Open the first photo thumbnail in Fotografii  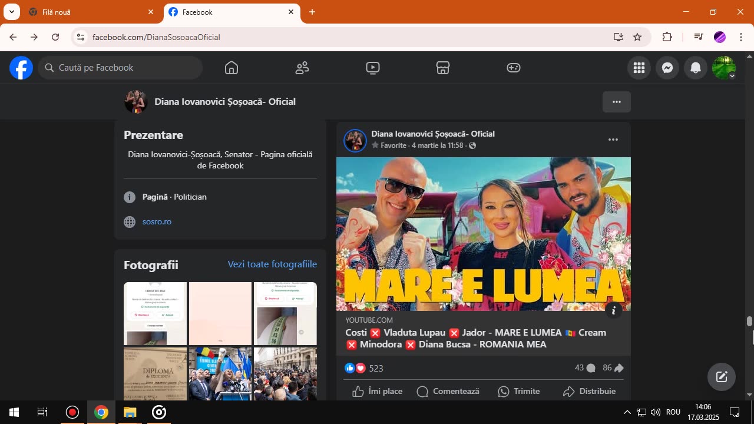pyautogui.click(x=155, y=313)
